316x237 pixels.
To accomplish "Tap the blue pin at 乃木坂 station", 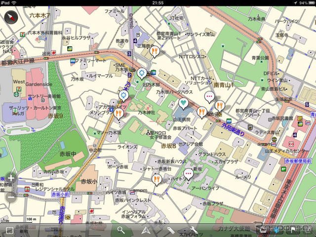I will click(x=123, y=95).
